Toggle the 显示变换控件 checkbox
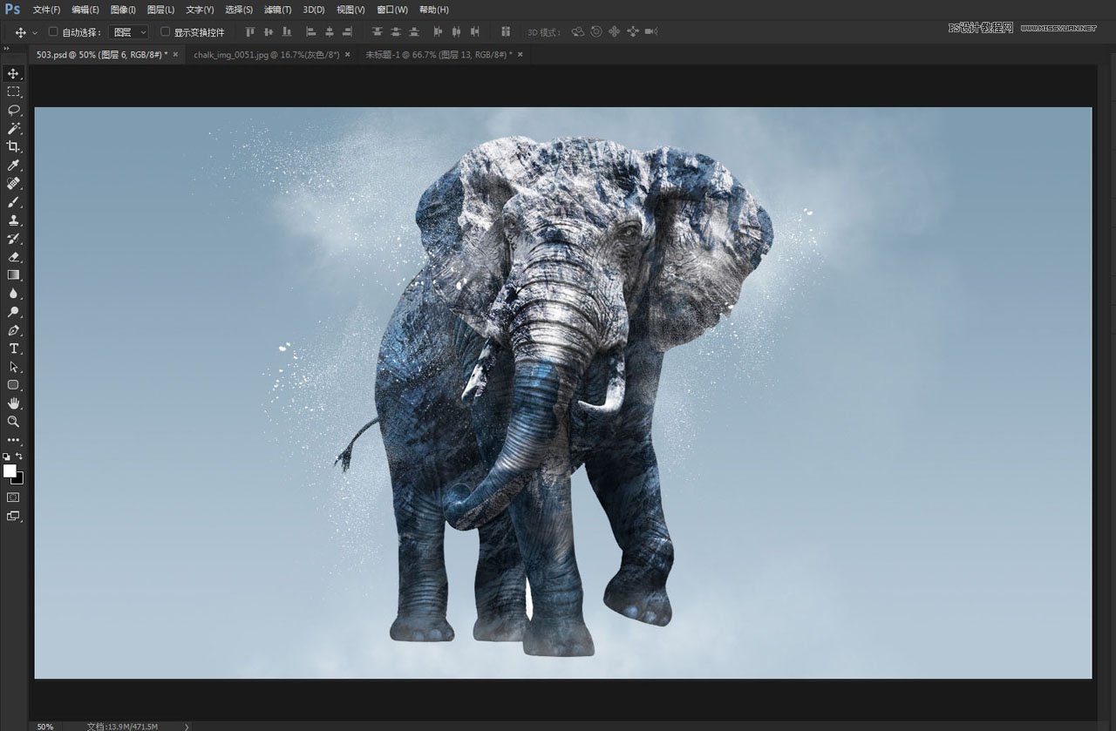 point(165,32)
